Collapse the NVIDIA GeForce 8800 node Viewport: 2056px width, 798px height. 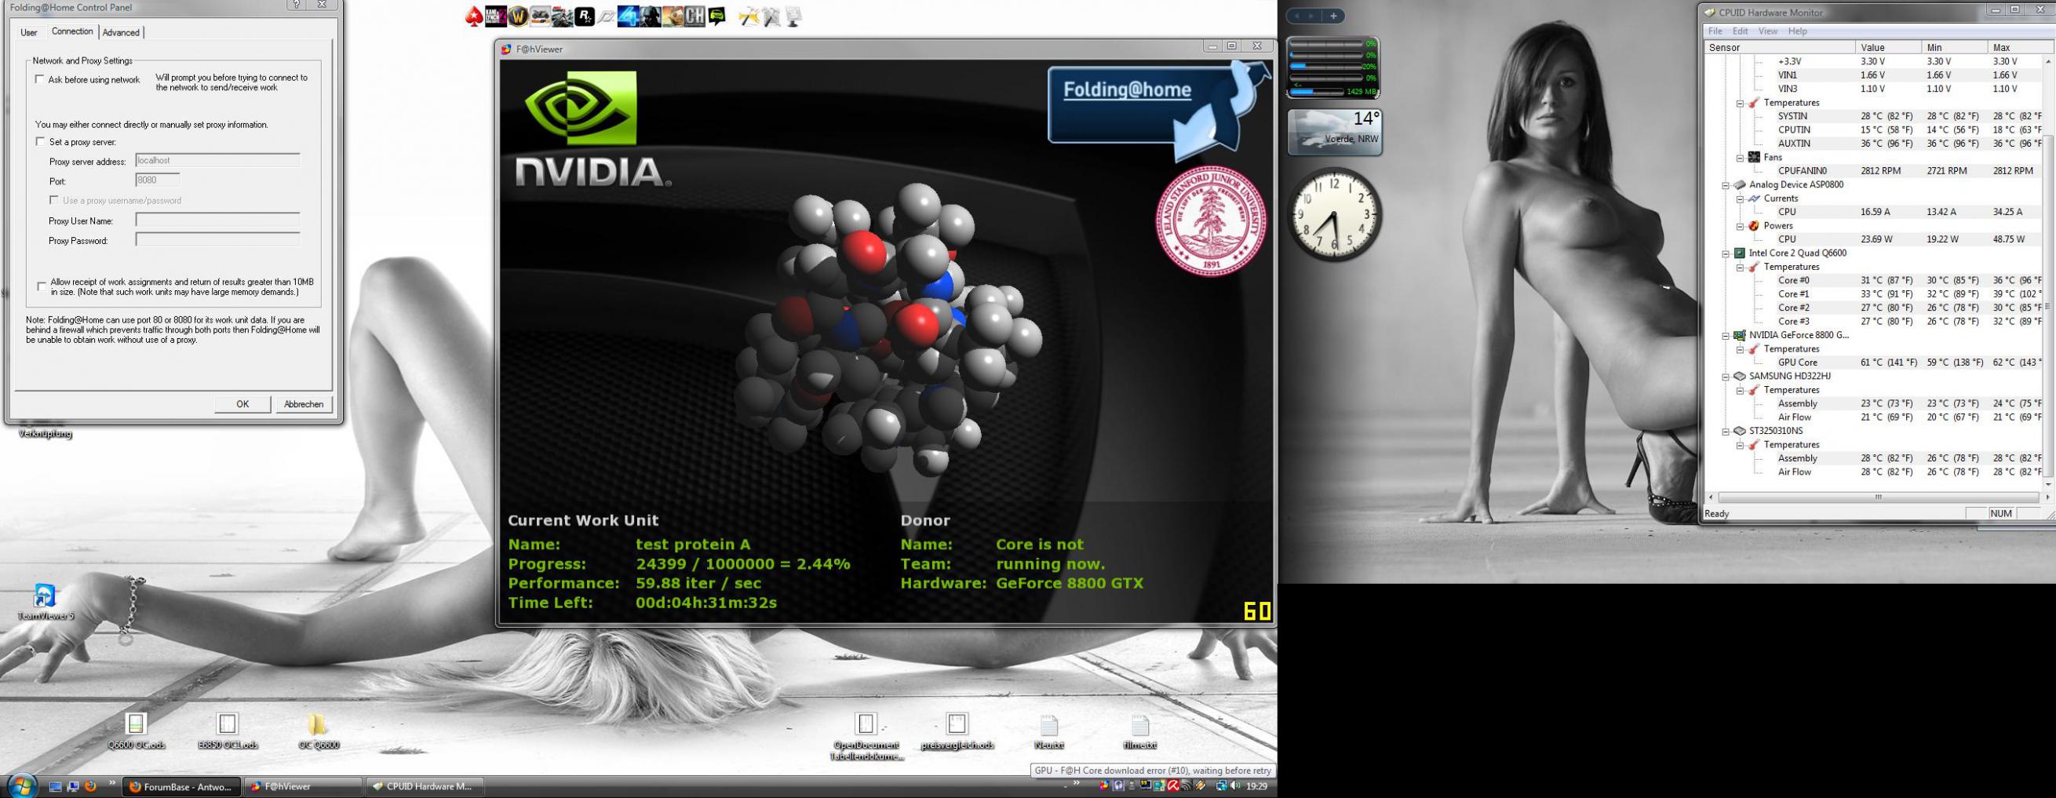point(1726,336)
